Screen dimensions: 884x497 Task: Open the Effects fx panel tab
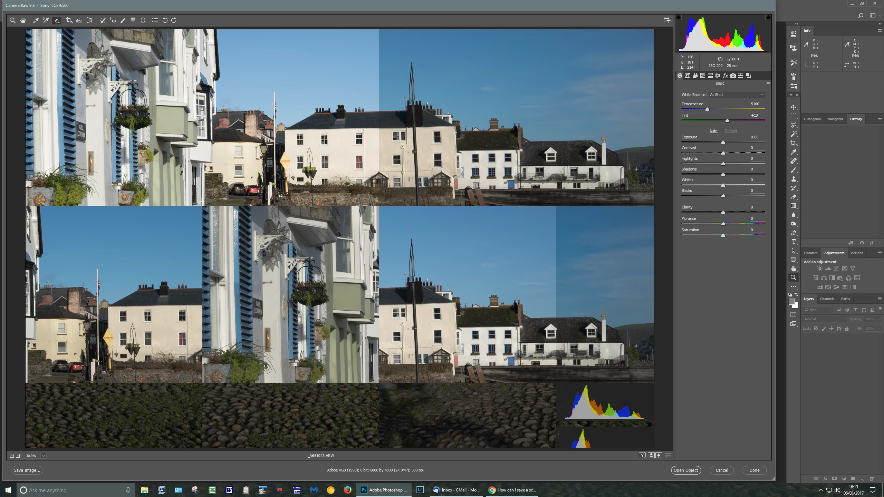coord(726,76)
